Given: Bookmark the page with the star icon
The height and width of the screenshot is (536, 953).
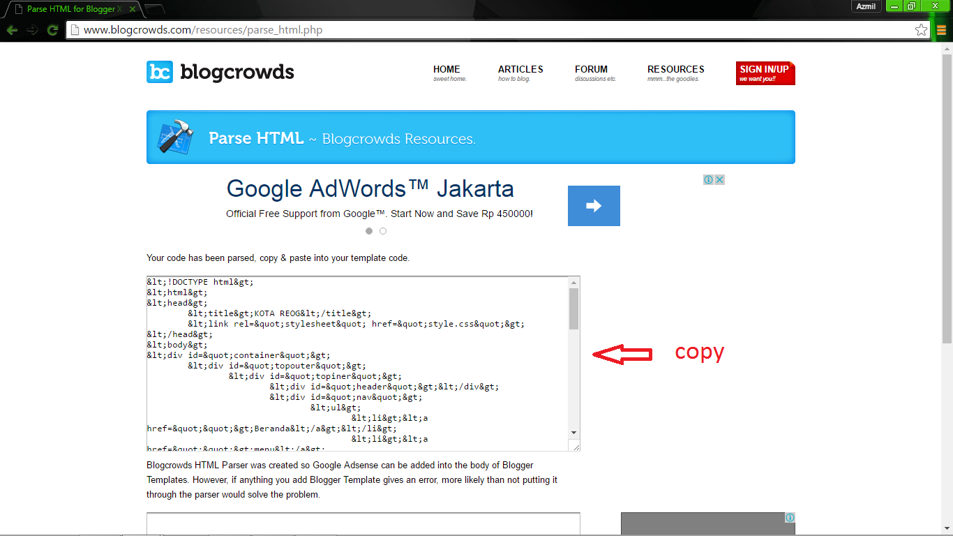Looking at the screenshot, I should pos(921,30).
